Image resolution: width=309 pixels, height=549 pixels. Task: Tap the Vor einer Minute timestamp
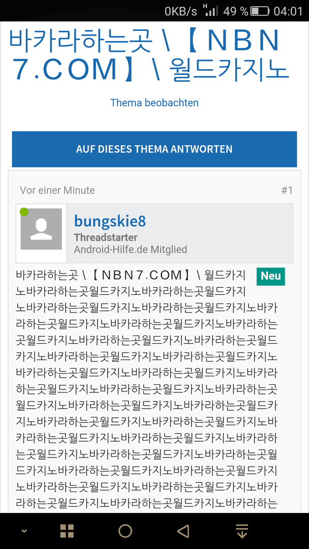(x=57, y=191)
